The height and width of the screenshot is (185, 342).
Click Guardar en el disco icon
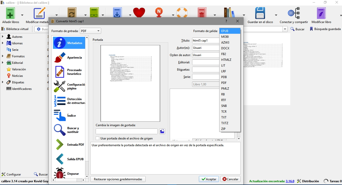click(260, 13)
